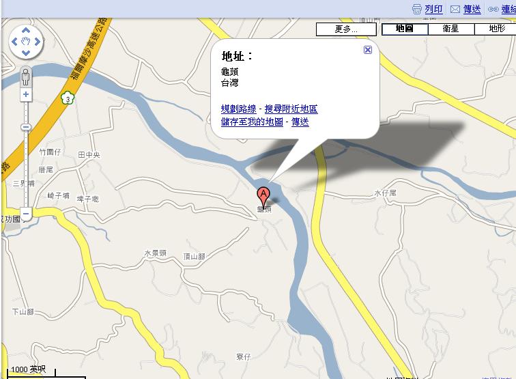Zoom out with the bottom minus button
Viewport: 516px width, 379px height.
coord(26,214)
